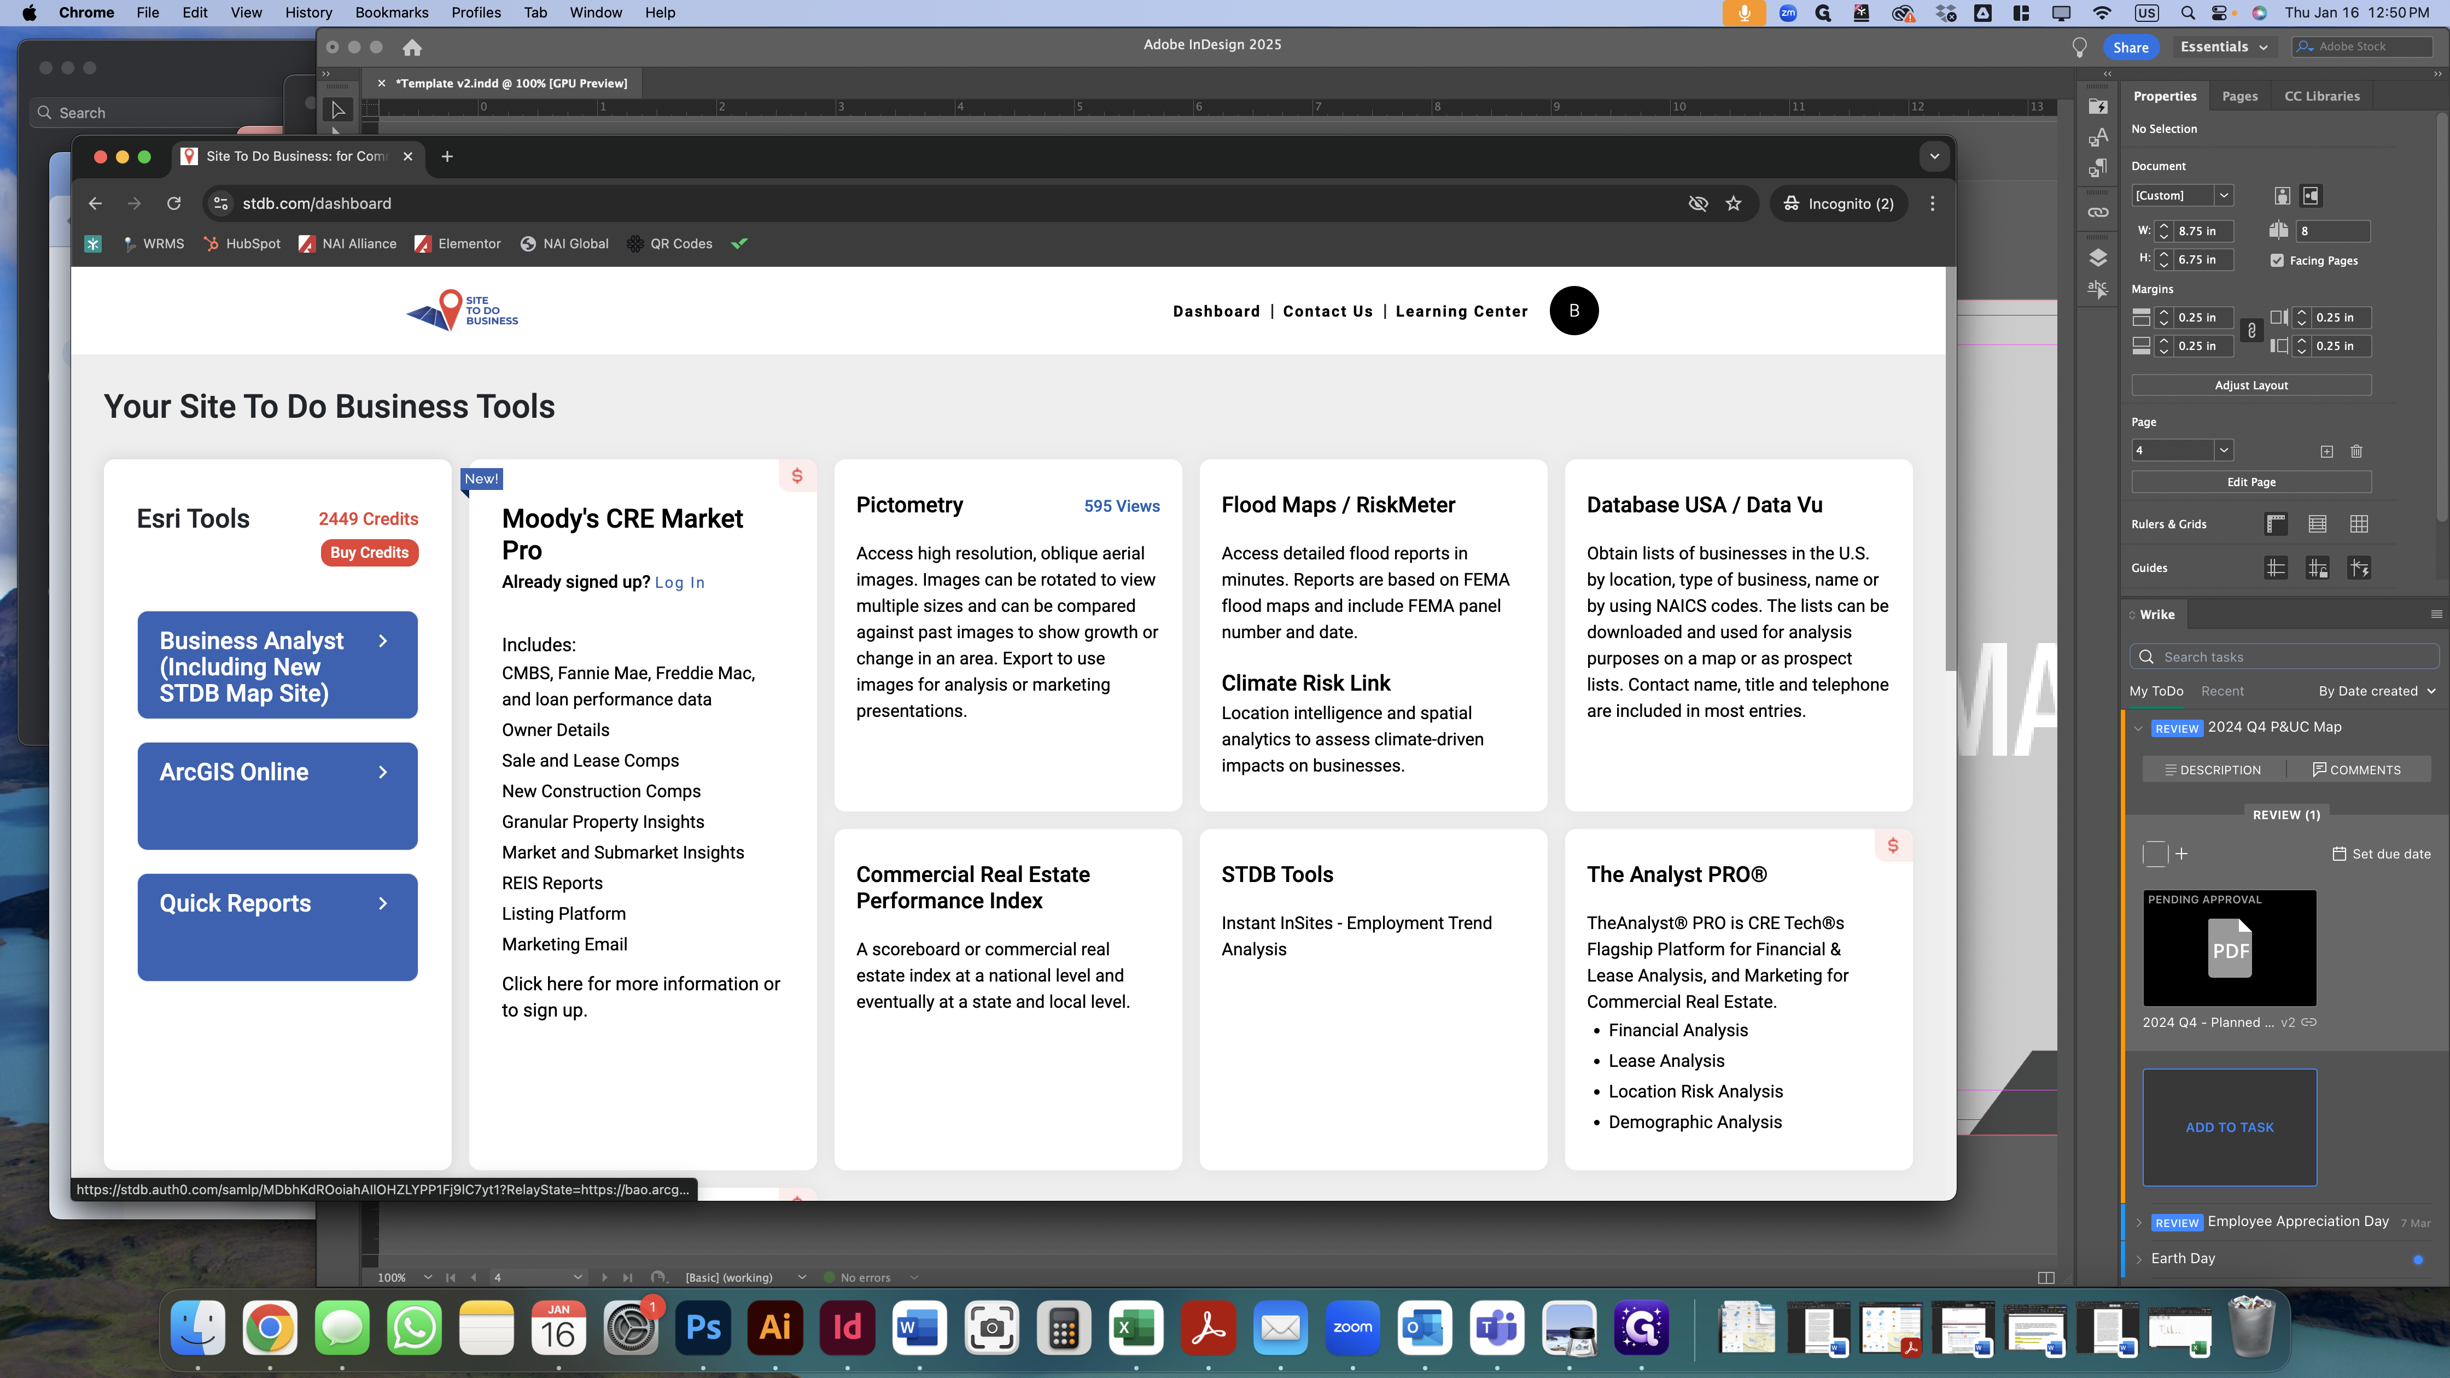Image resolution: width=2450 pixels, height=1378 pixels.
Task: Open the Paragraph Styles panel icon in InDesign
Action: [x=2098, y=168]
